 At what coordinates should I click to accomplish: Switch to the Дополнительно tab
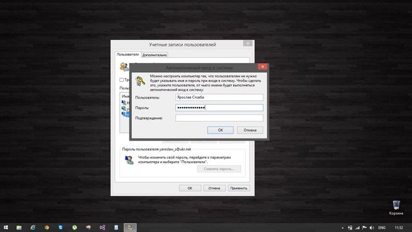[154, 55]
